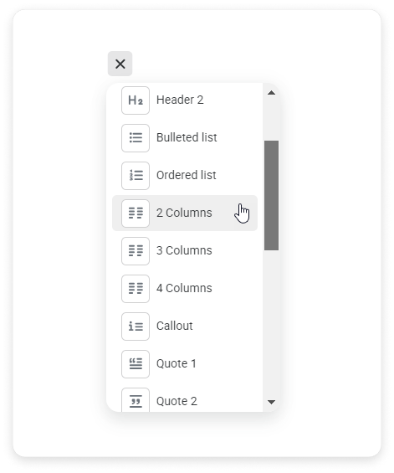Click the gray scrollbar thumb

click(x=271, y=195)
